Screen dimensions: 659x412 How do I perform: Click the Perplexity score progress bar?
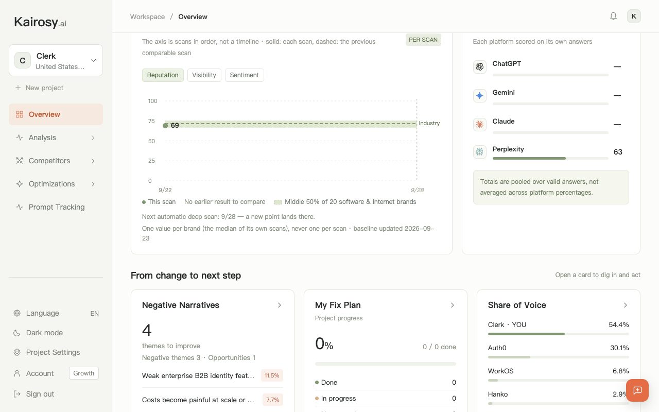pos(550,158)
